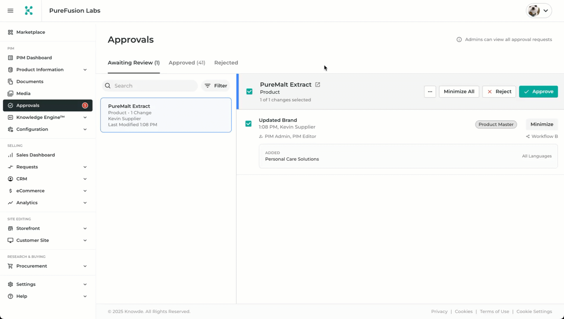Uncheck the Updated Brand change checkbox
Viewport: 564px width, 319px height.
click(x=248, y=124)
